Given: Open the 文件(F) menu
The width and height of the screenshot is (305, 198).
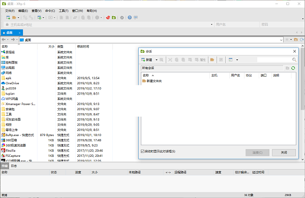Looking at the screenshot, I should [x=10, y=11].
